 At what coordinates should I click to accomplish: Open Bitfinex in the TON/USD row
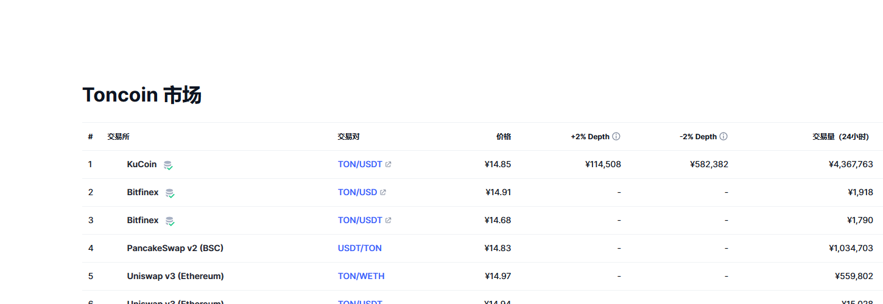143,192
